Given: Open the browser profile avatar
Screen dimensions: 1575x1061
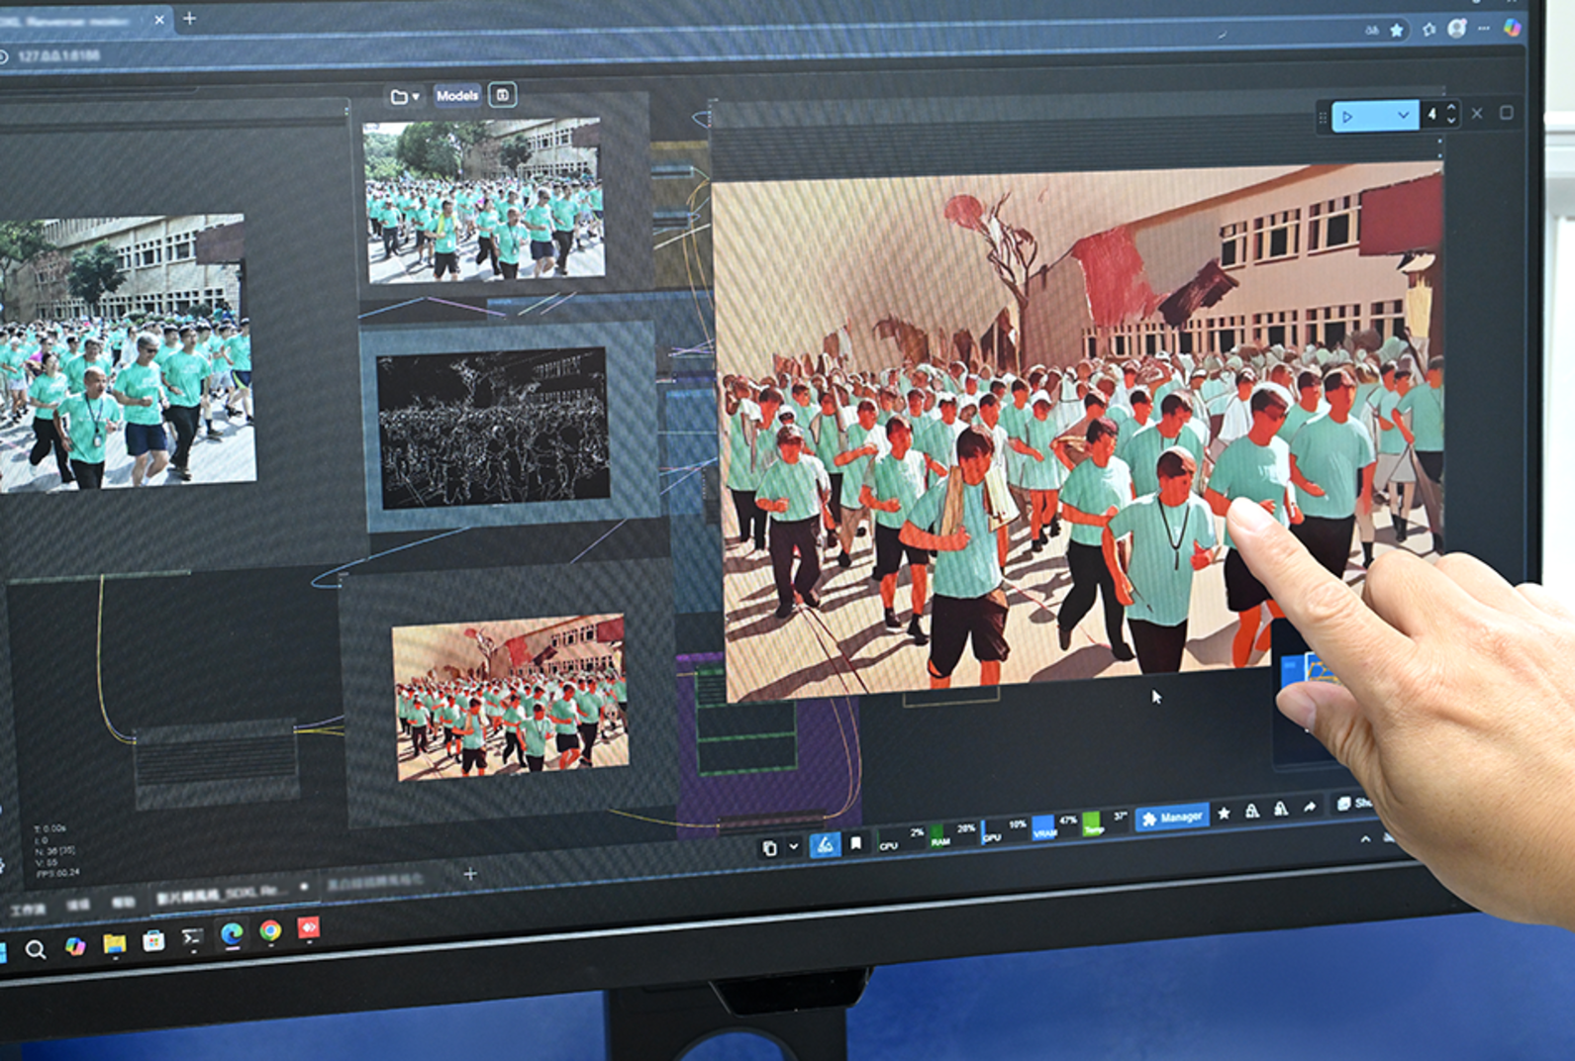Looking at the screenshot, I should coord(1456,29).
